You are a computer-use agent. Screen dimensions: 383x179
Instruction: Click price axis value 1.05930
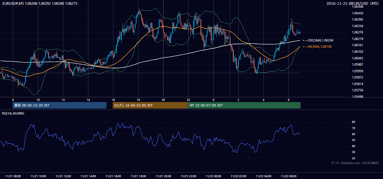[357, 71]
